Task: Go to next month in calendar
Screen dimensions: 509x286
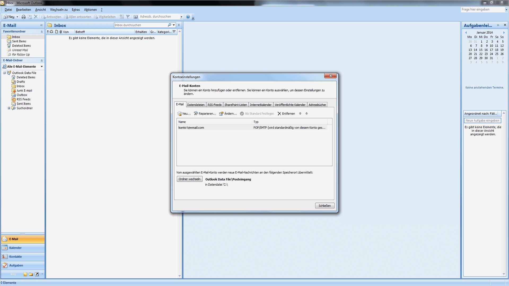Action: coord(504,33)
